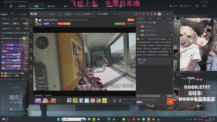Open trophy events icon in sidebar
The width and height of the screenshot is (217, 122).
pyautogui.click(x=31, y=67)
